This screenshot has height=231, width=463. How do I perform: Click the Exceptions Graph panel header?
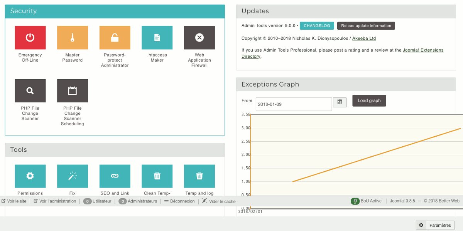click(346, 84)
